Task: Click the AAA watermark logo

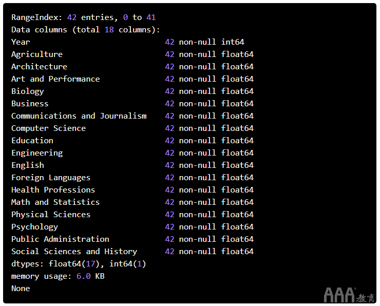Action: click(x=349, y=295)
